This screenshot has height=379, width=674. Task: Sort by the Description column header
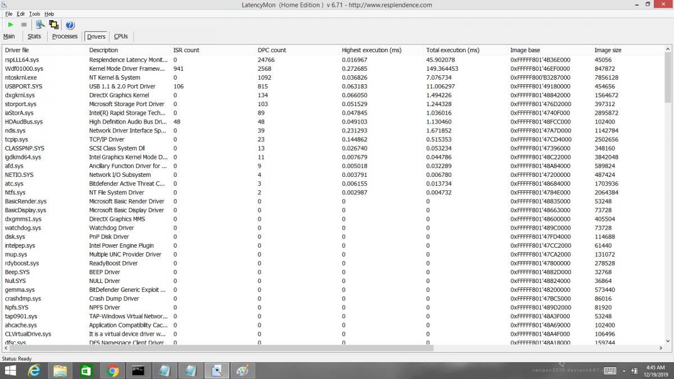click(129, 50)
